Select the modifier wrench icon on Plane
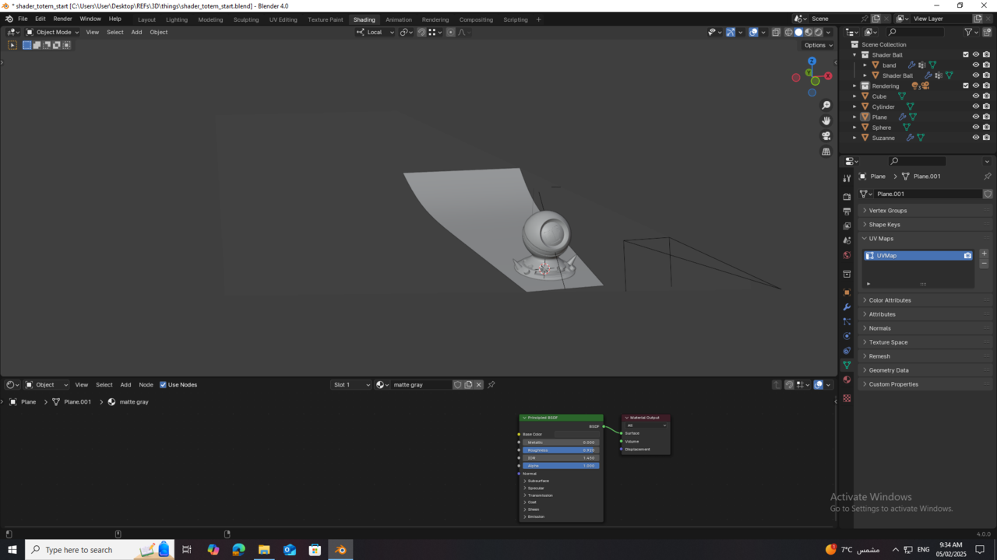 pos(902,117)
